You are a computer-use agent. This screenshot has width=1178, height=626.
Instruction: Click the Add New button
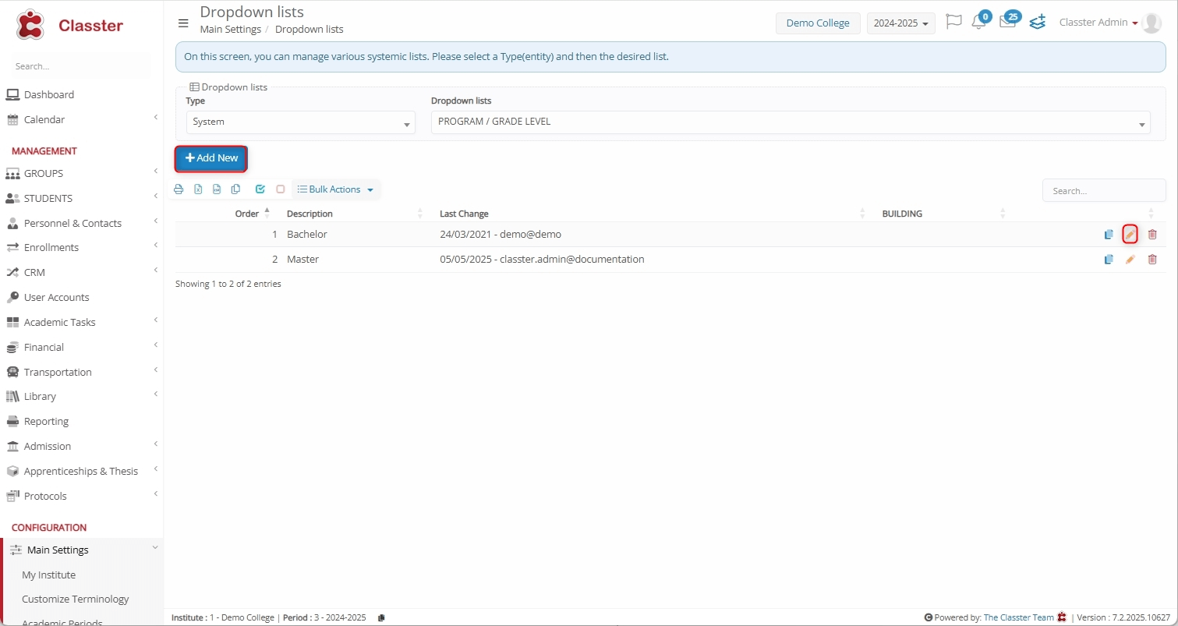211,158
